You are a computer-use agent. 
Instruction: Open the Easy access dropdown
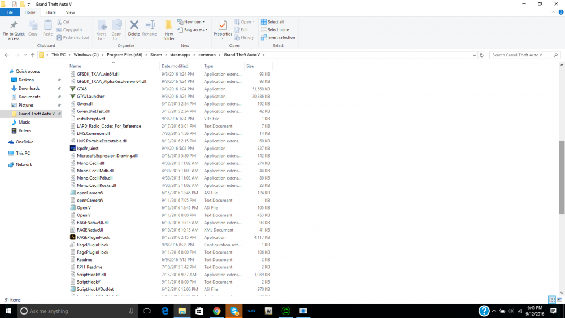point(193,30)
